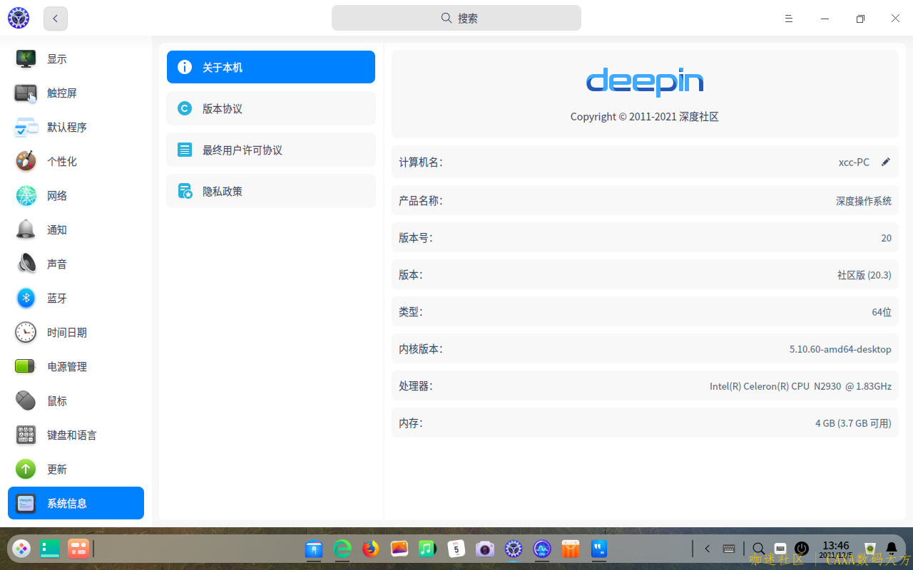This screenshot has height=570, width=913.
Task: Open the Music app in the dock
Action: point(427,549)
